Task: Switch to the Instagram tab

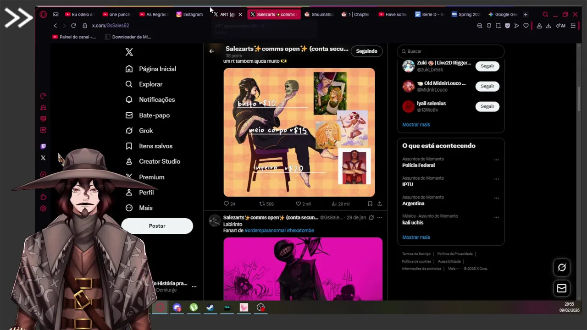Action: 189,14
